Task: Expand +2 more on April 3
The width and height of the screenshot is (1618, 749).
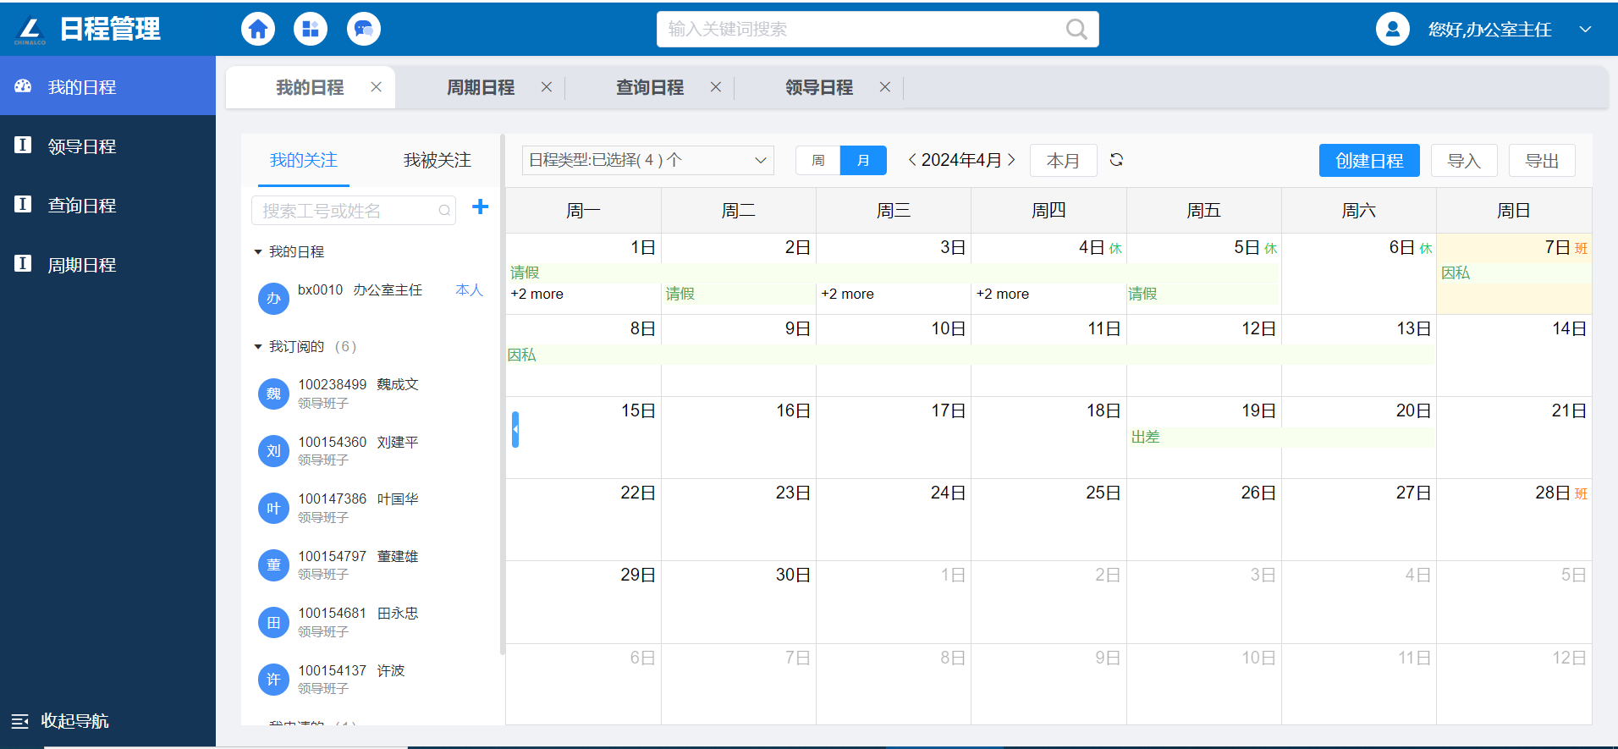Action: pos(848,294)
